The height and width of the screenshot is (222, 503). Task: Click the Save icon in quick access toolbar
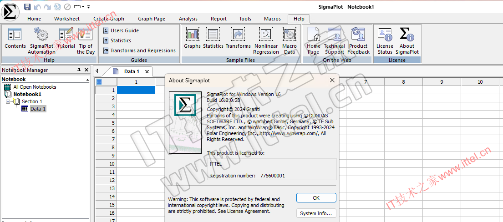[x=28, y=7]
